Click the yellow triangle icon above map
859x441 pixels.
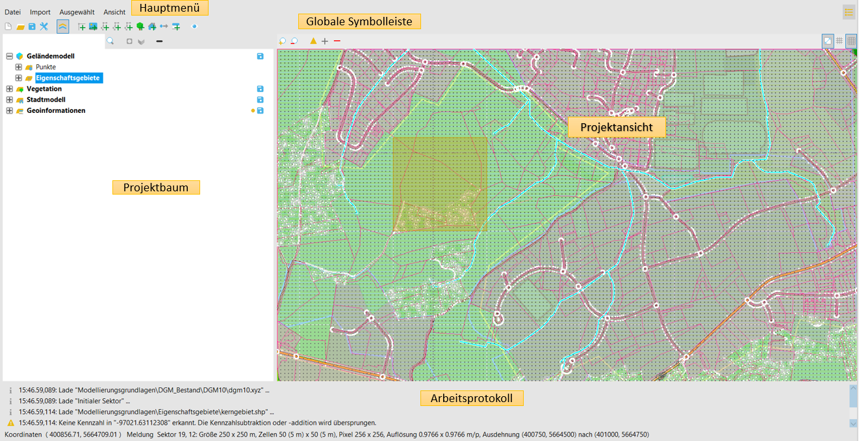(x=313, y=42)
